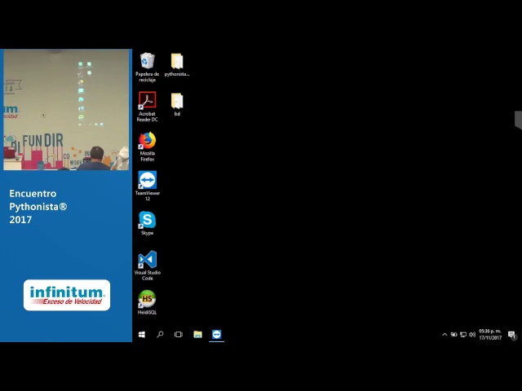Screen dimensions: 522x391
Task: Click the volume speaker icon
Action: [x=472, y=335]
